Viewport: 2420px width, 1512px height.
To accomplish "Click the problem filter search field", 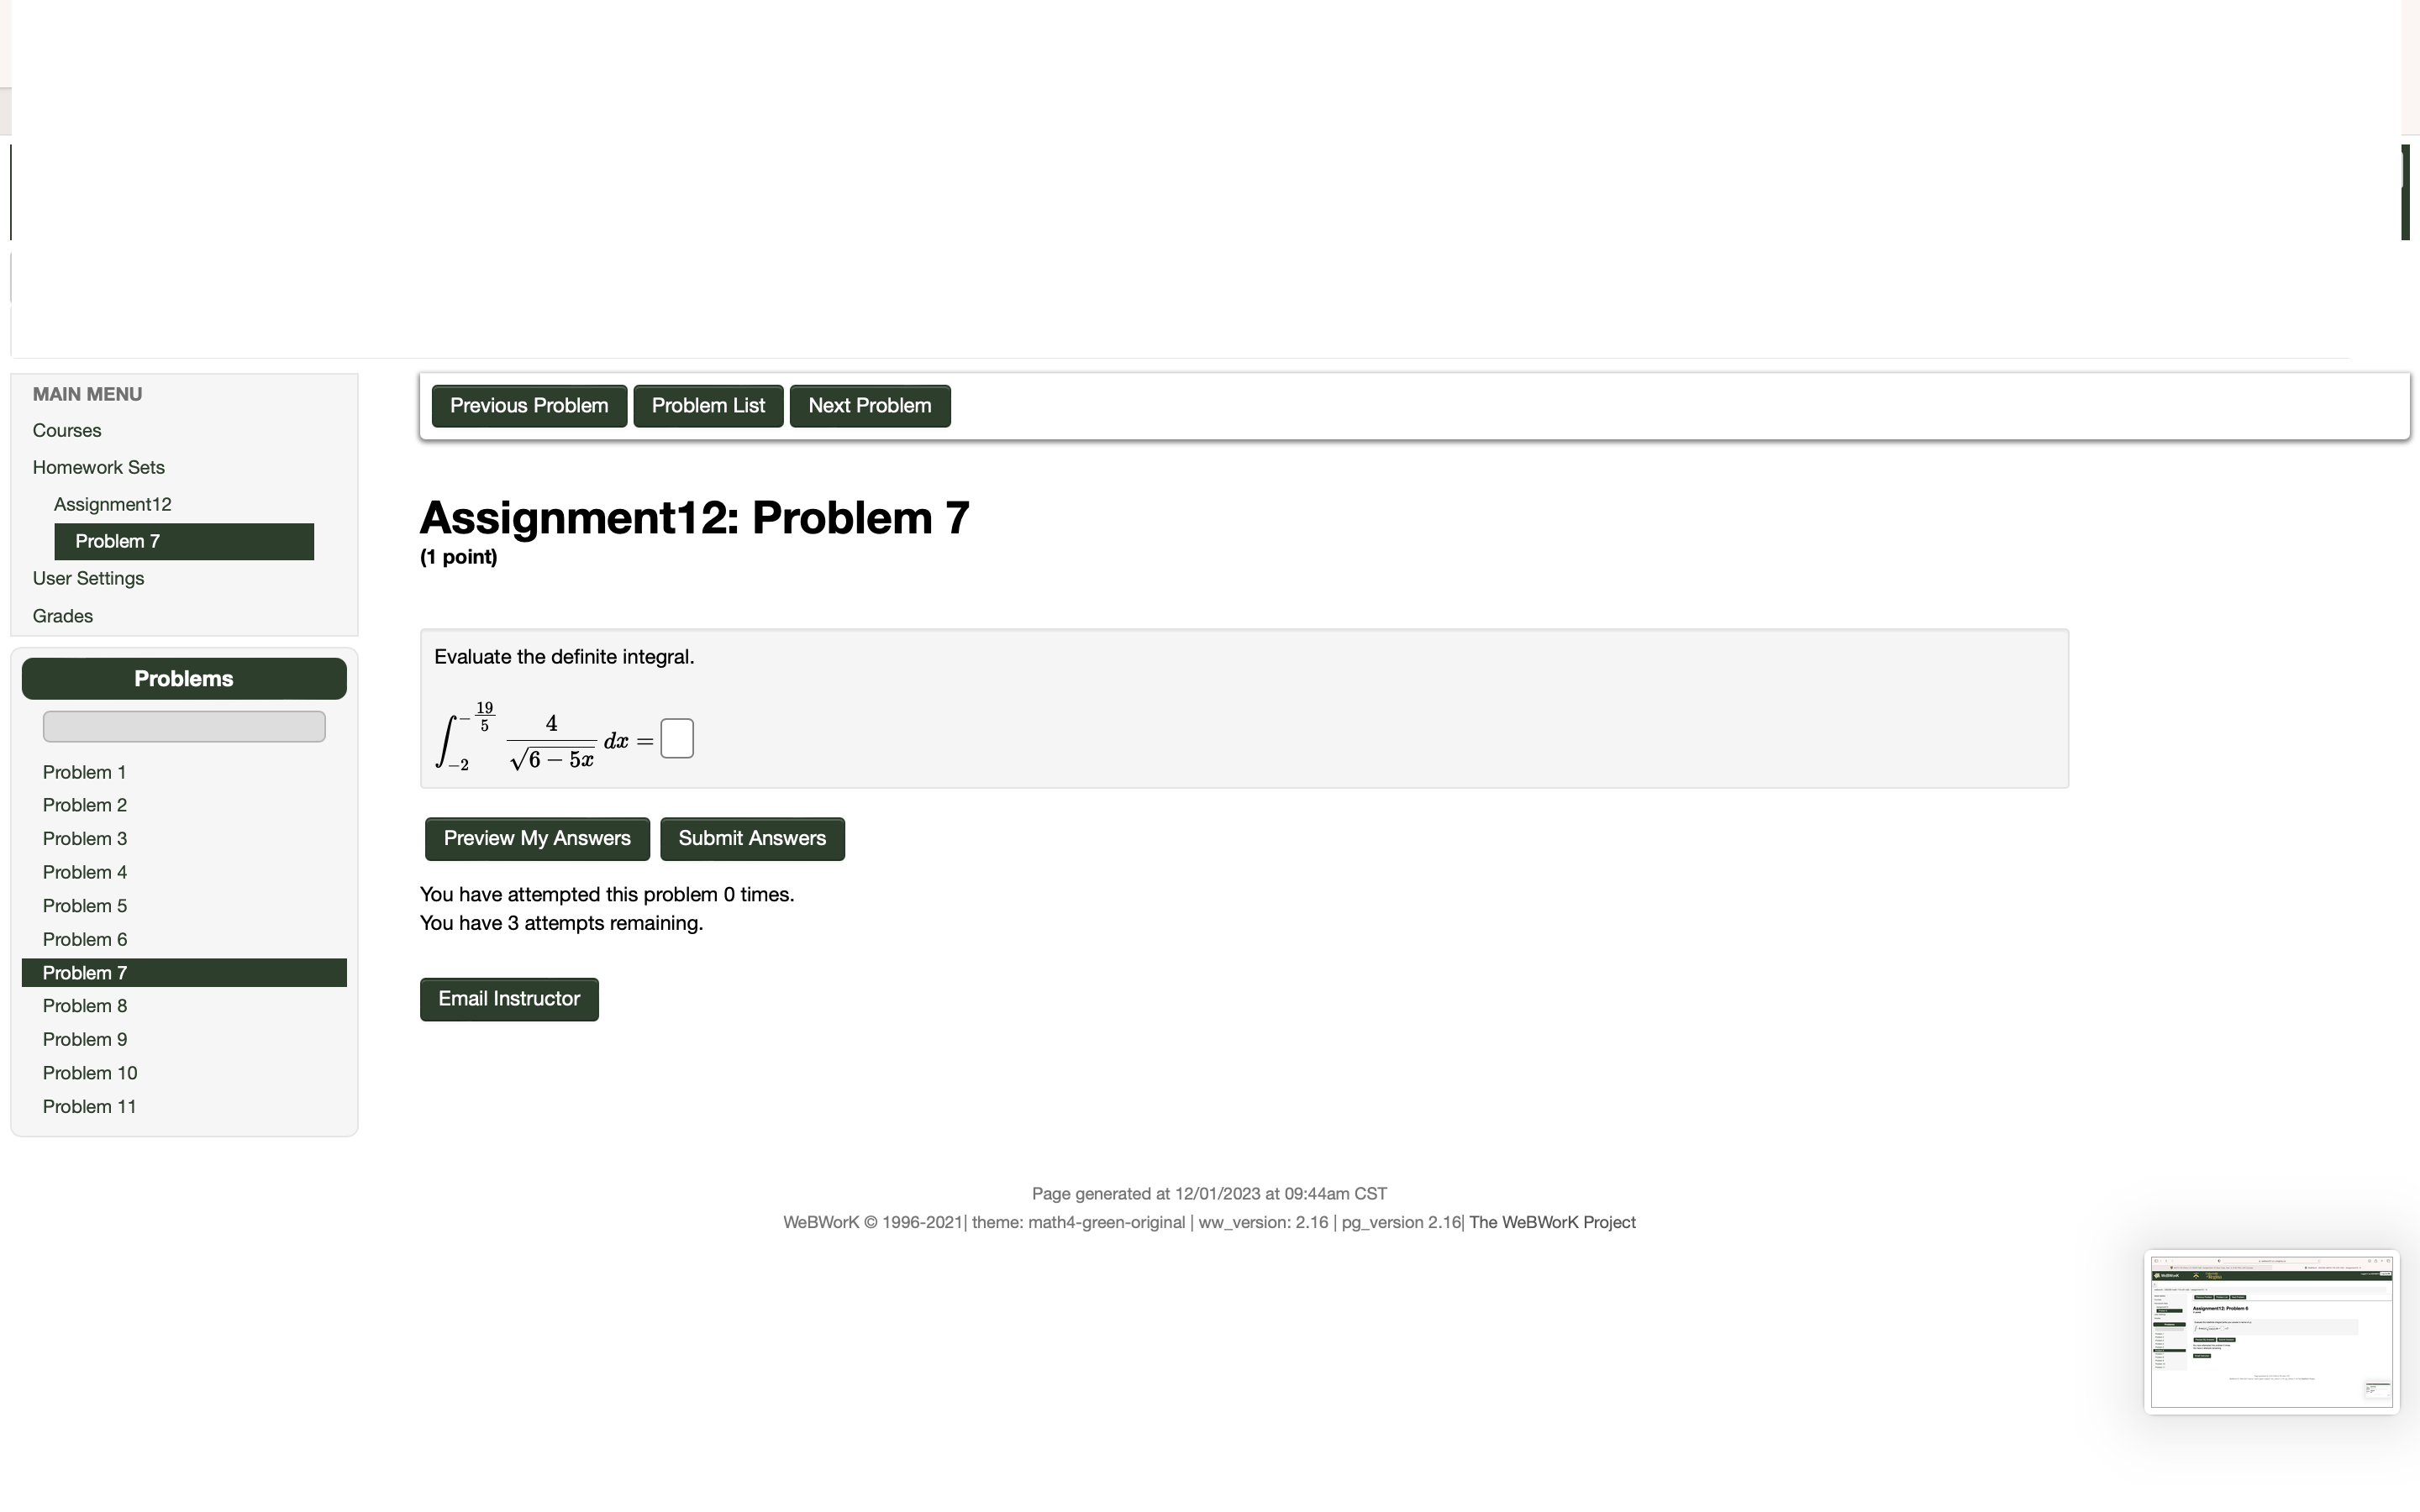I will point(184,726).
